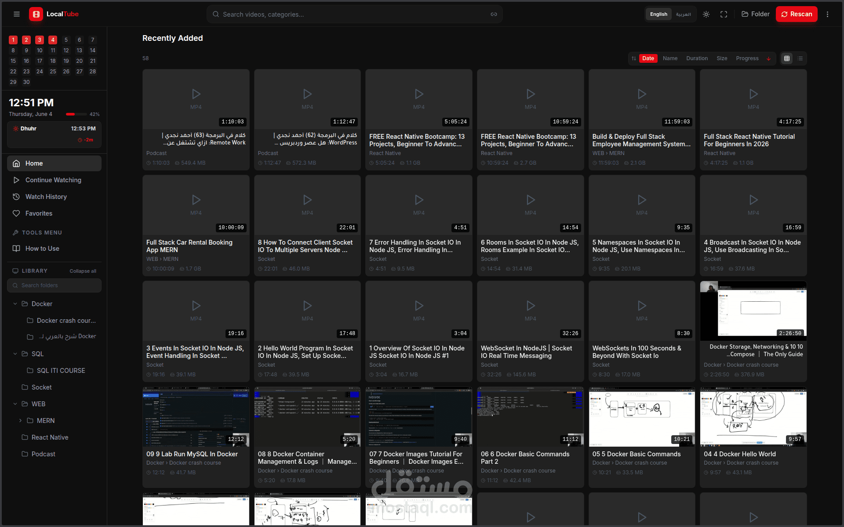Expand the MERN folder chevron

tap(20, 421)
